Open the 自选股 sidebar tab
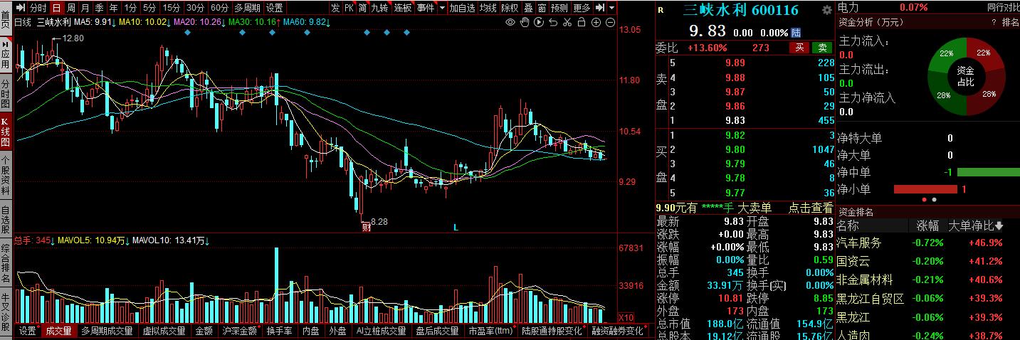This screenshot has width=1020, height=340. pos(6,220)
